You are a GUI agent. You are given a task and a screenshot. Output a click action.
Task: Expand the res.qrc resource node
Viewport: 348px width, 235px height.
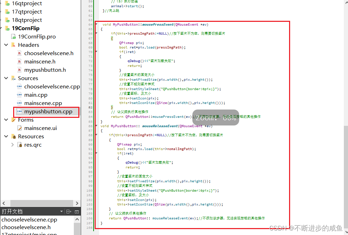point(12,145)
